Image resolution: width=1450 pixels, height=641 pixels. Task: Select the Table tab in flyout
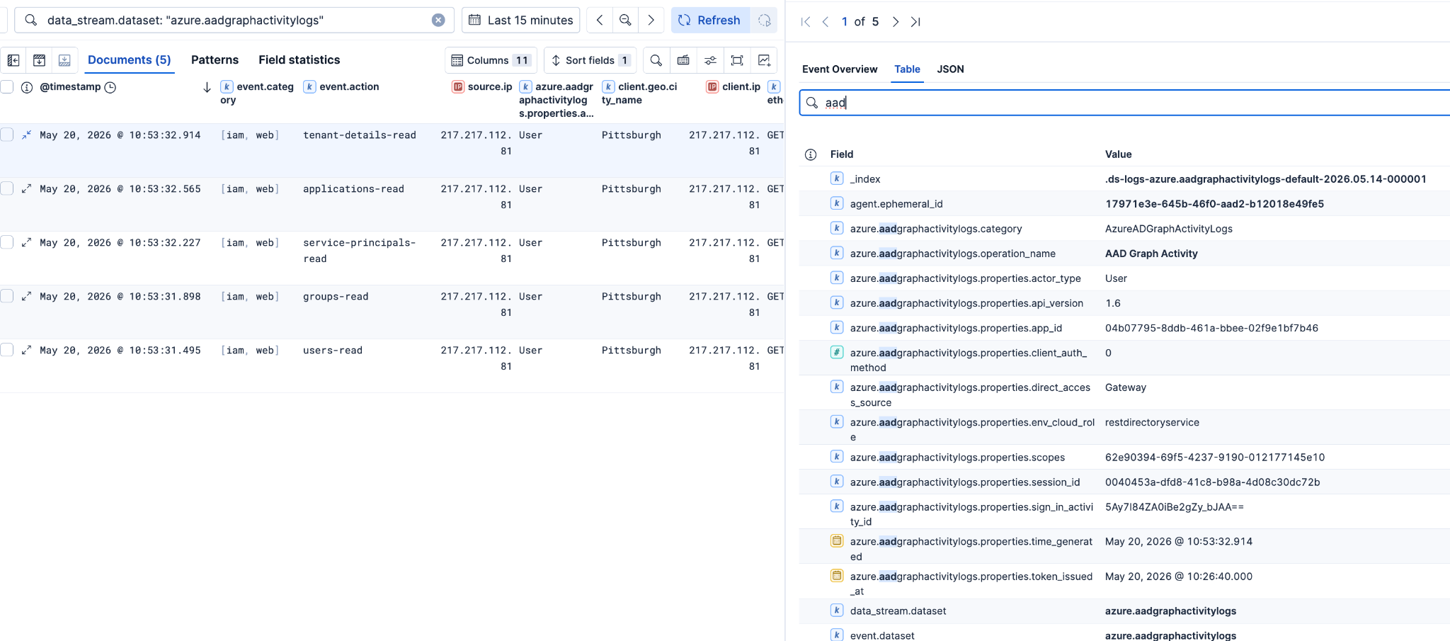click(x=907, y=69)
